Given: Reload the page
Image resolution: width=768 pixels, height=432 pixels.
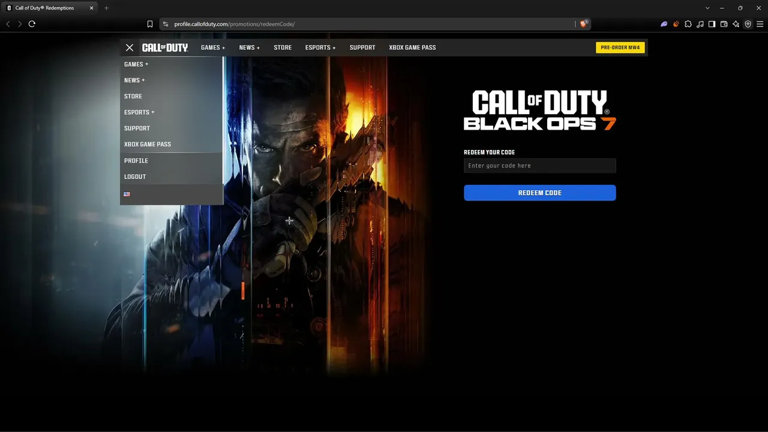Looking at the screenshot, I should tap(32, 24).
